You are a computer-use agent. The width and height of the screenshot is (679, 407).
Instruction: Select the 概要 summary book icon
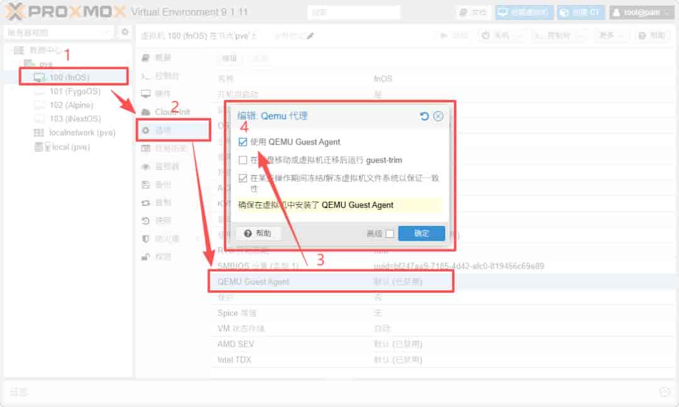coord(145,58)
